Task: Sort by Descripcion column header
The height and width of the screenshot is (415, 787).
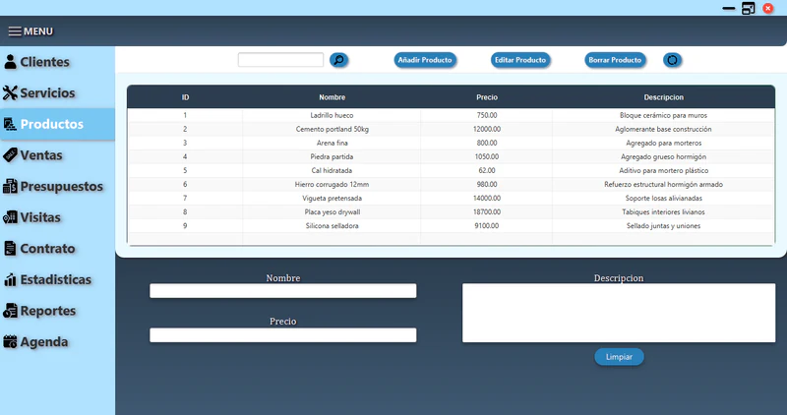Action: [663, 97]
